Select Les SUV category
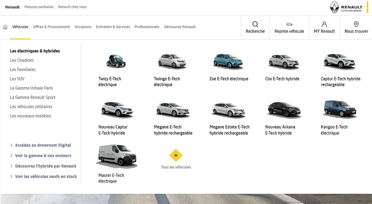372x204 pixels. 17,79
